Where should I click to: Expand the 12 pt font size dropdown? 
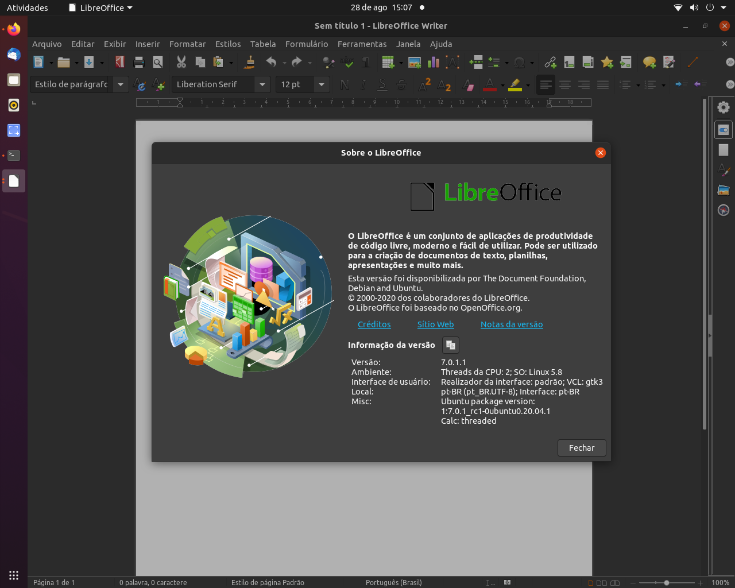click(x=322, y=84)
